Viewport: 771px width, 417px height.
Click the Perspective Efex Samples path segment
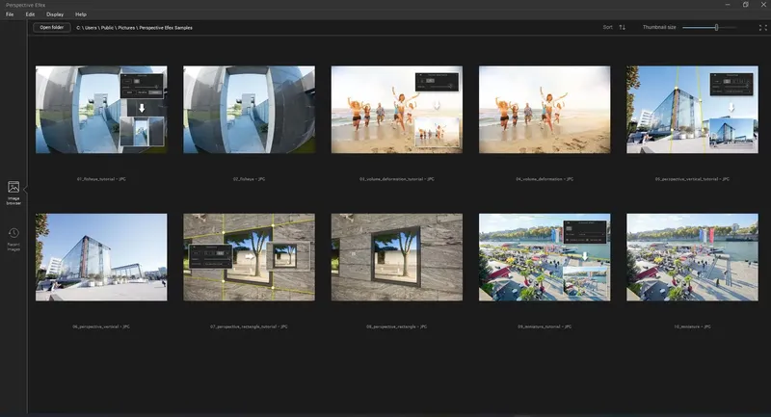[166, 28]
